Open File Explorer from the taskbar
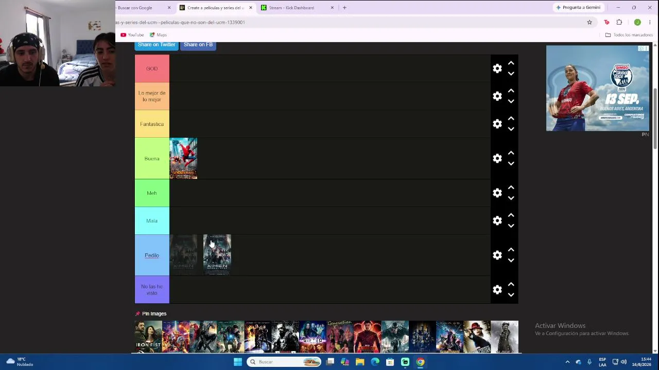 (360, 362)
